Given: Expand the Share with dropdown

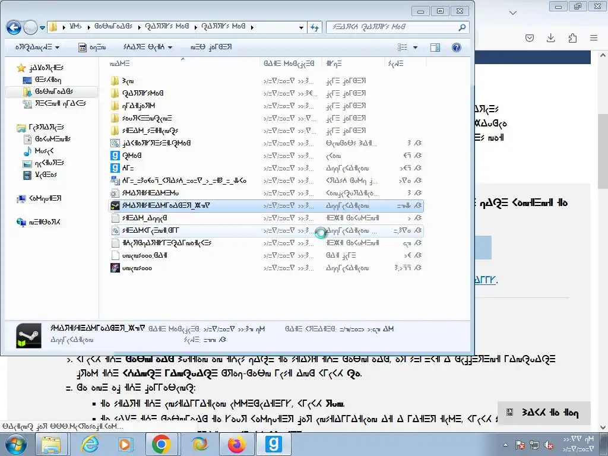Looking at the screenshot, I should tap(148, 47).
